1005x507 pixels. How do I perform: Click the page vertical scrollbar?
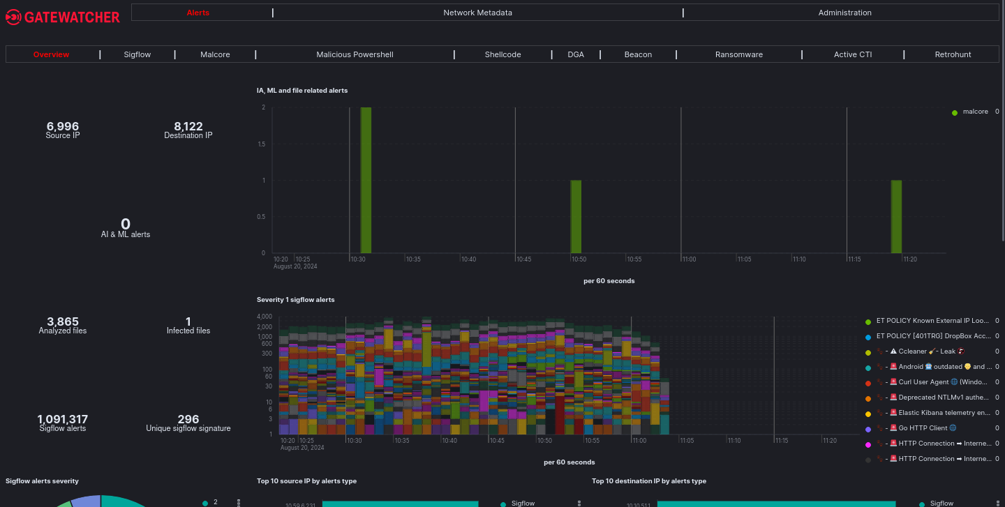[x=1003, y=122]
